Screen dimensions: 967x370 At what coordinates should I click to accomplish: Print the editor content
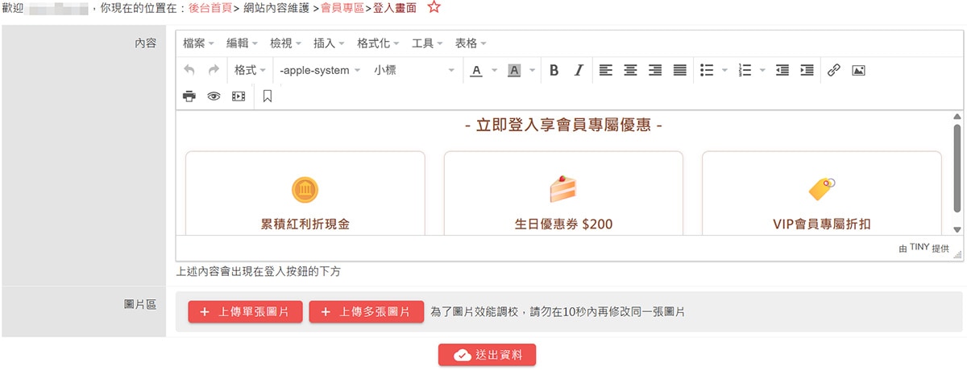click(189, 97)
